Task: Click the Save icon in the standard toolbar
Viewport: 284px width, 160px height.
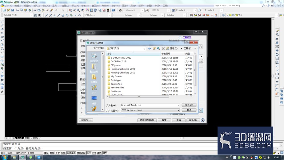Action: [x=12, y=10]
